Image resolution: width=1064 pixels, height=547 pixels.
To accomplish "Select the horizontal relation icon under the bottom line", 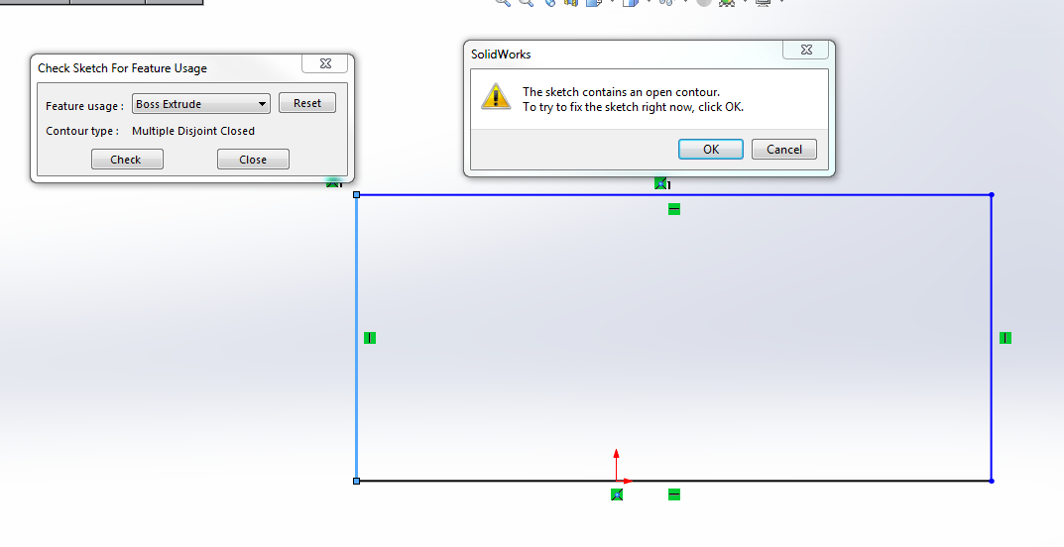I will (674, 494).
